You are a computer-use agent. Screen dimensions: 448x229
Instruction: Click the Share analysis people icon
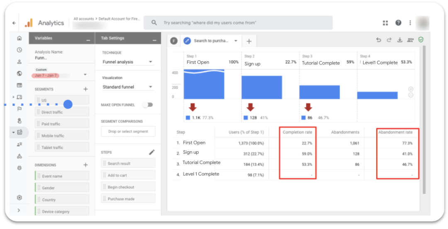(410, 40)
